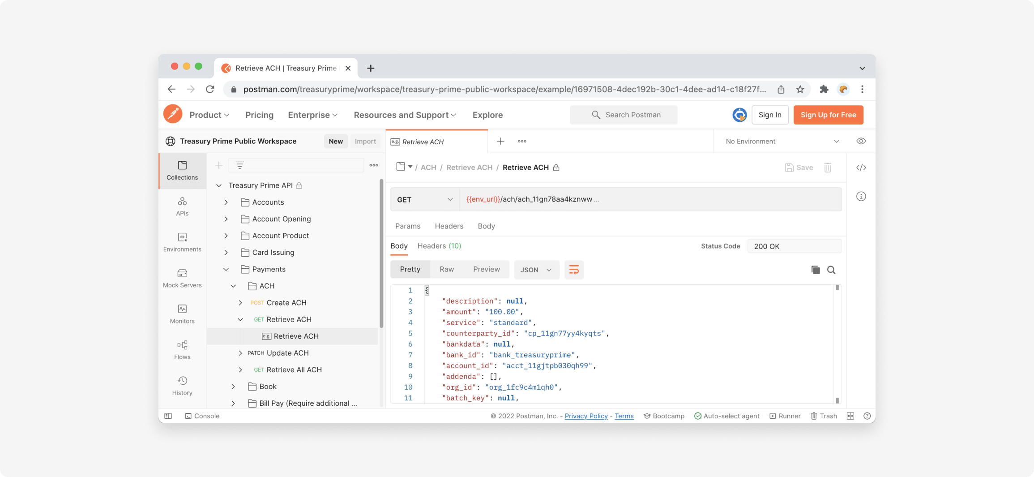Go to the Pricing page
The image size is (1034, 477).
259,115
